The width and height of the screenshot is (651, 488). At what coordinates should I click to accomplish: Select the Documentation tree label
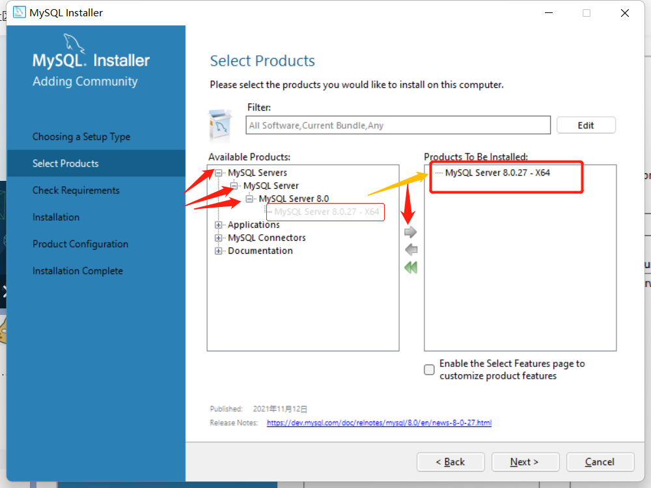point(260,251)
